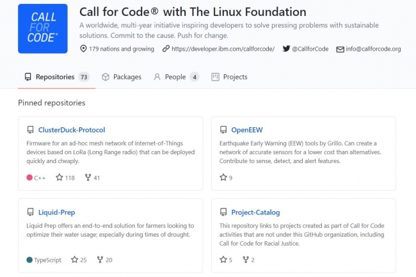Click the fork icon on Project-Catalog
The width and height of the screenshot is (416, 277).
point(246,260)
